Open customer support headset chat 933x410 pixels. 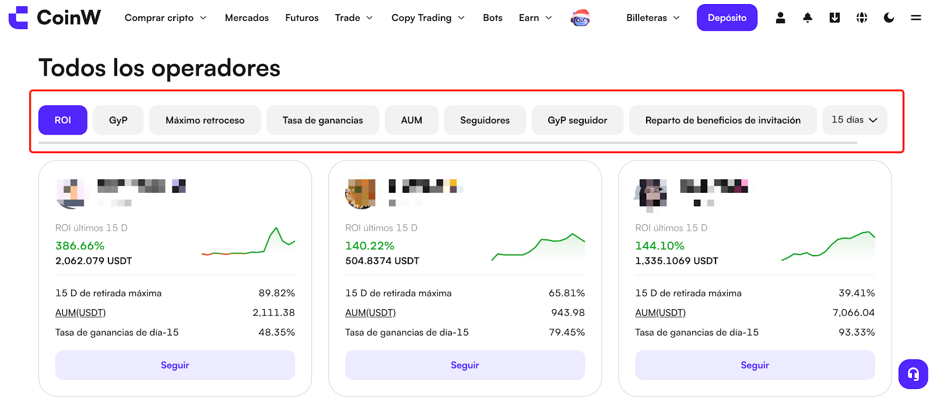click(x=913, y=374)
